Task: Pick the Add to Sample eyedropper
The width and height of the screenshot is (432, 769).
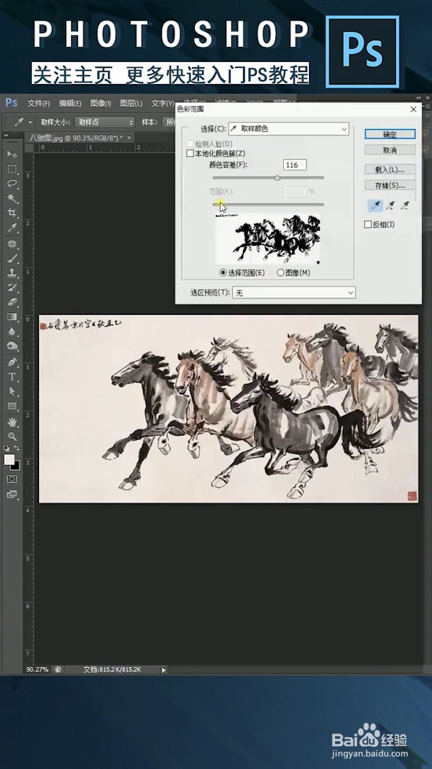Action: click(391, 206)
